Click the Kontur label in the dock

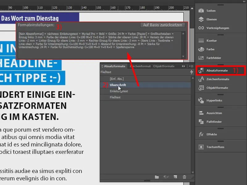pyautogui.click(x=211, y=40)
